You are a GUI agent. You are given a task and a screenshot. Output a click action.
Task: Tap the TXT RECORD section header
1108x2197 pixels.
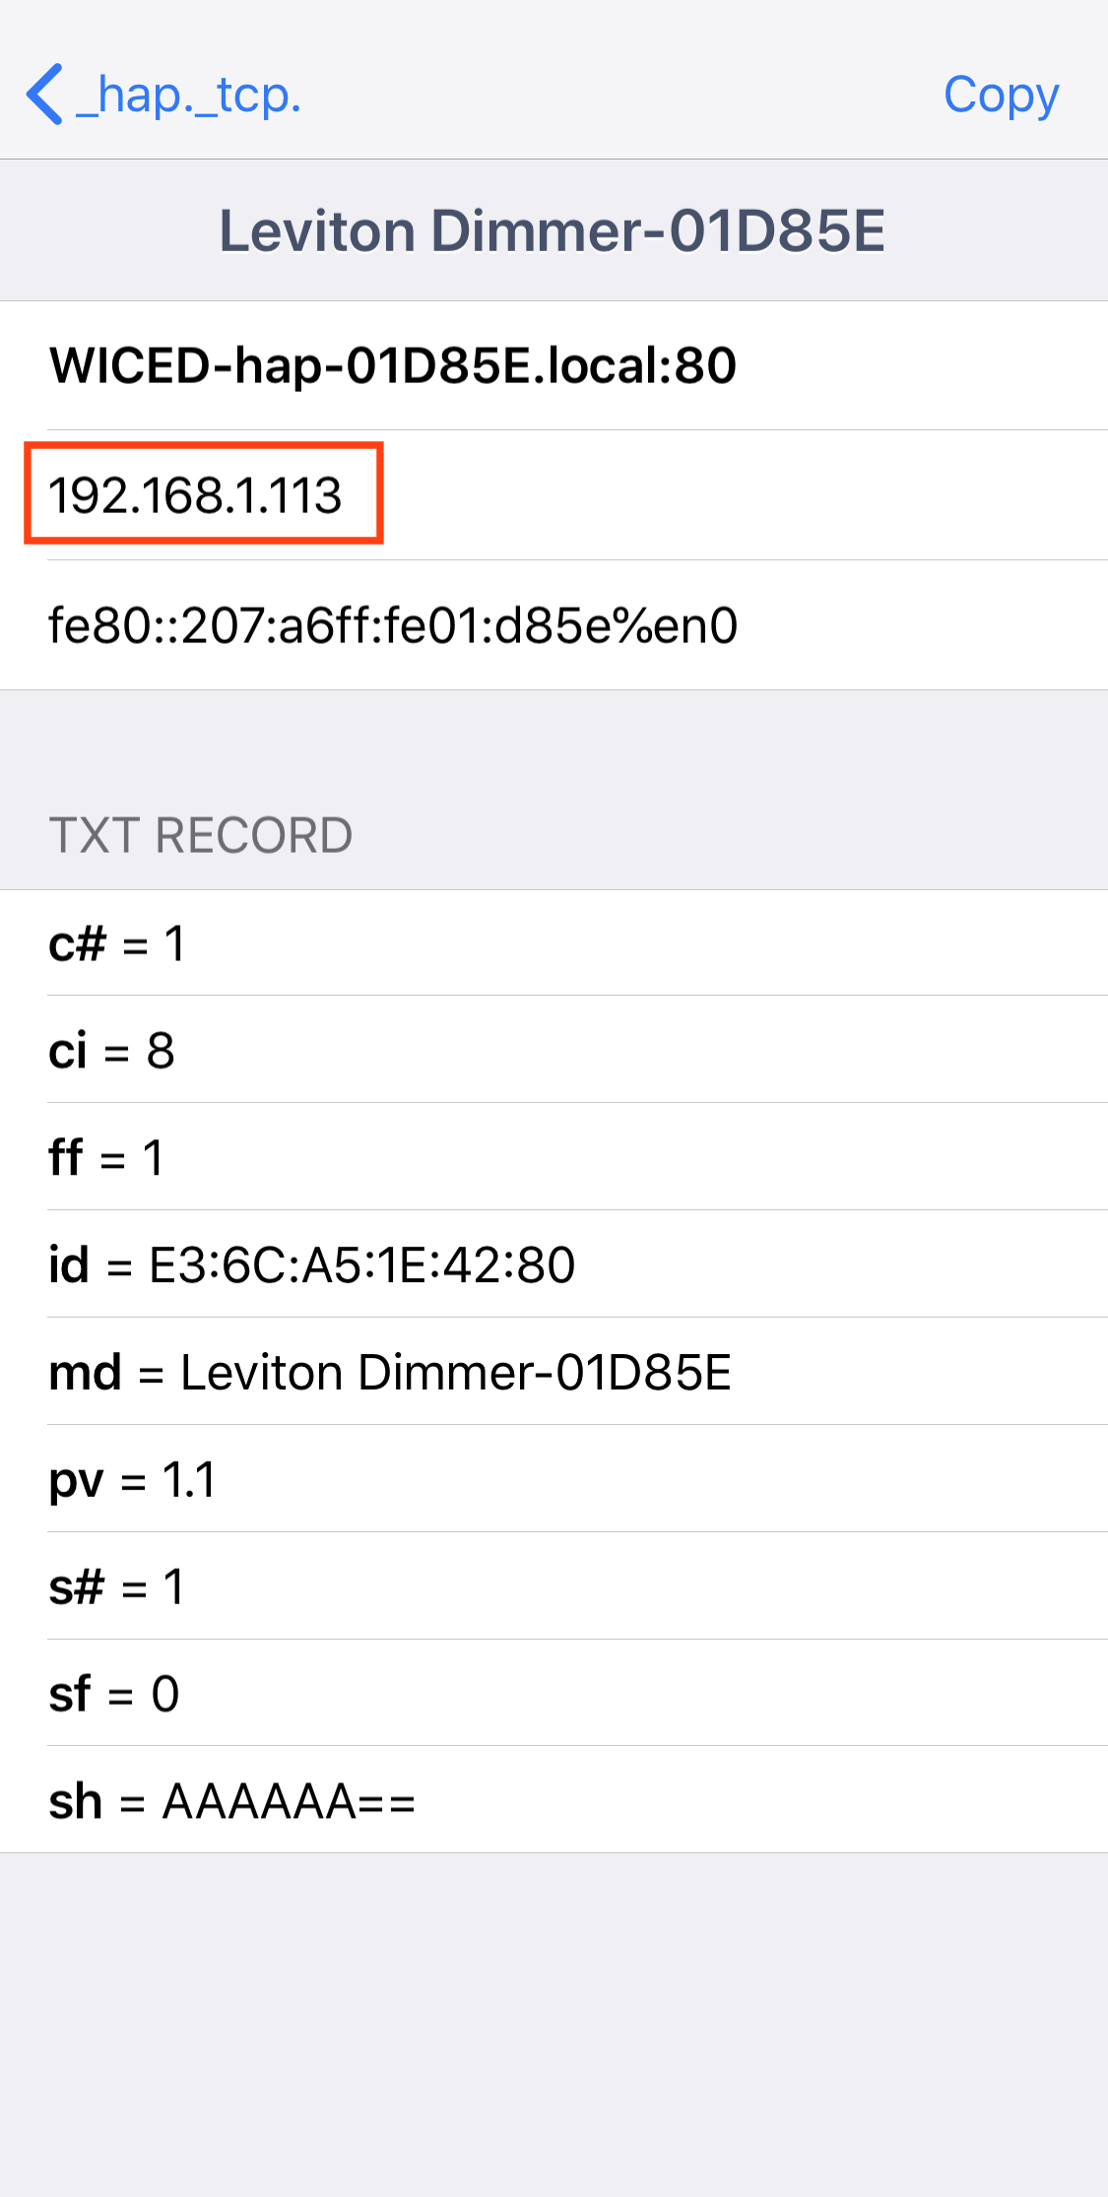point(201,835)
